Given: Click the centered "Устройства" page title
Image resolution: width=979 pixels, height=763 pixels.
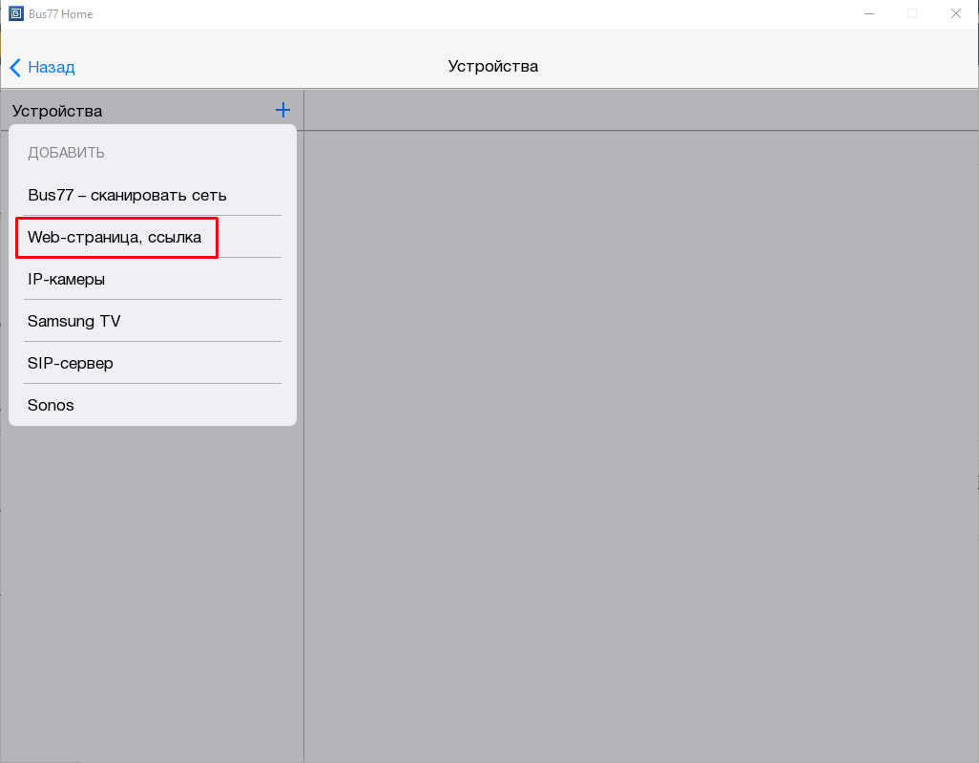Looking at the screenshot, I should 492,66.
